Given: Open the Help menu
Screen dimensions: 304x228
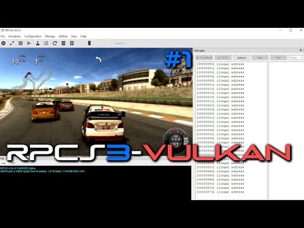Looking at the screenshot, I should tap(83, 36).
